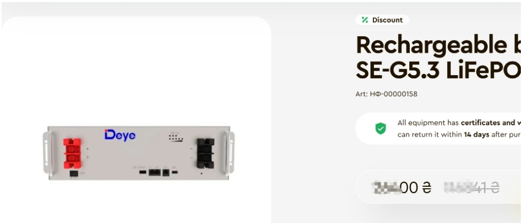Click the crossed-out old price
This screenshot has width=523, height=223.
pyautogui.click(x=471, y=188)
